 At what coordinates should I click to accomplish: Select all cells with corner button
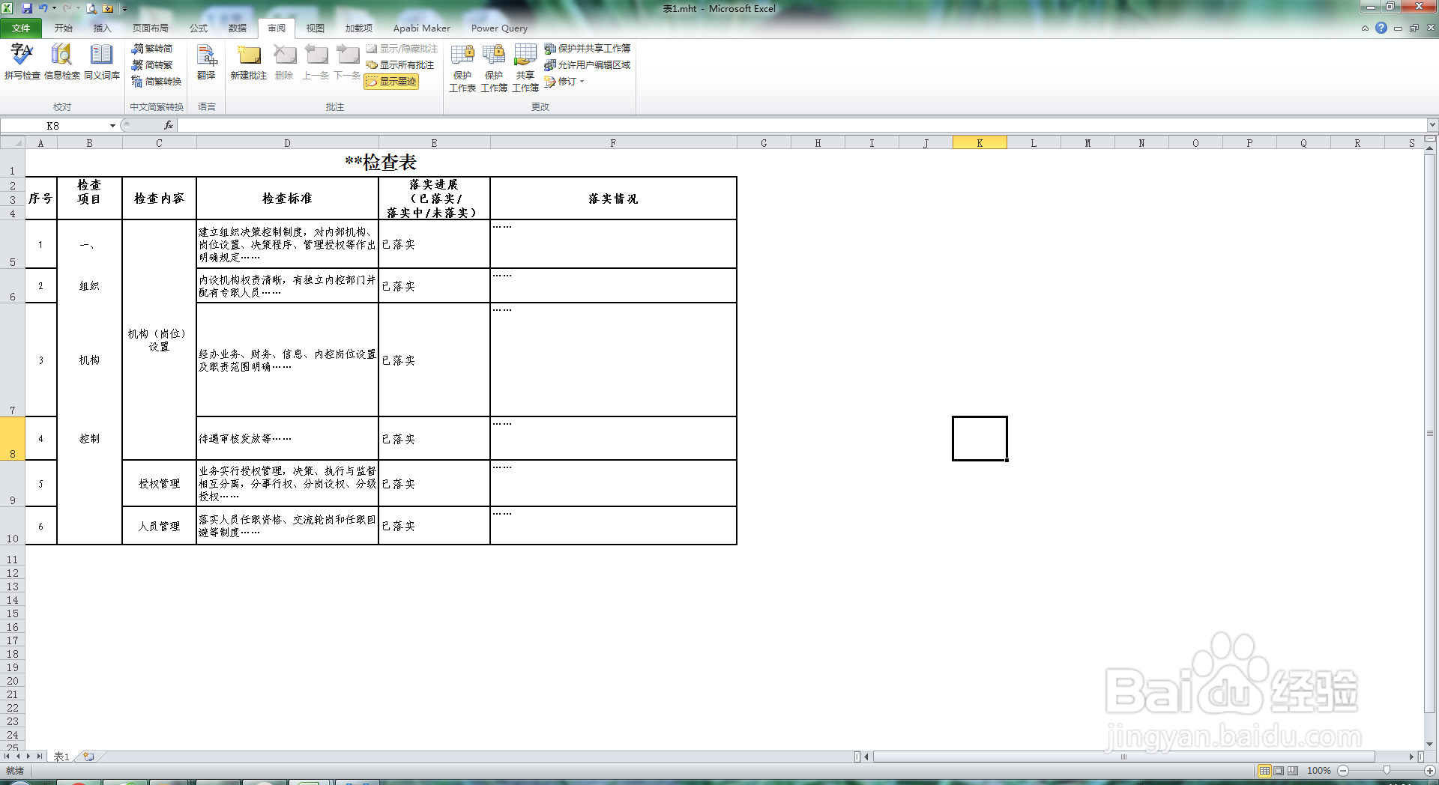coord(13,142)
